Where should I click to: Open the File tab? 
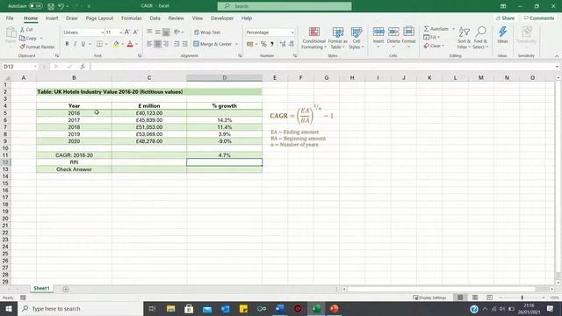[10, 18]
